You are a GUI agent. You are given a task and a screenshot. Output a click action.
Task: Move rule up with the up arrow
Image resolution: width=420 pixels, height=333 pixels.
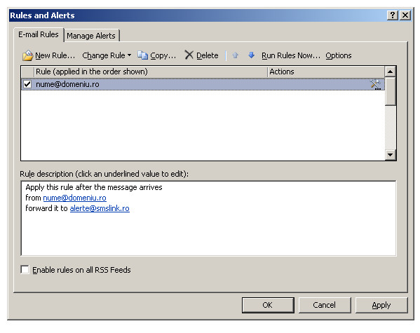click(236, 55)
